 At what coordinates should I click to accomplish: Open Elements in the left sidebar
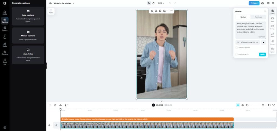5,52
